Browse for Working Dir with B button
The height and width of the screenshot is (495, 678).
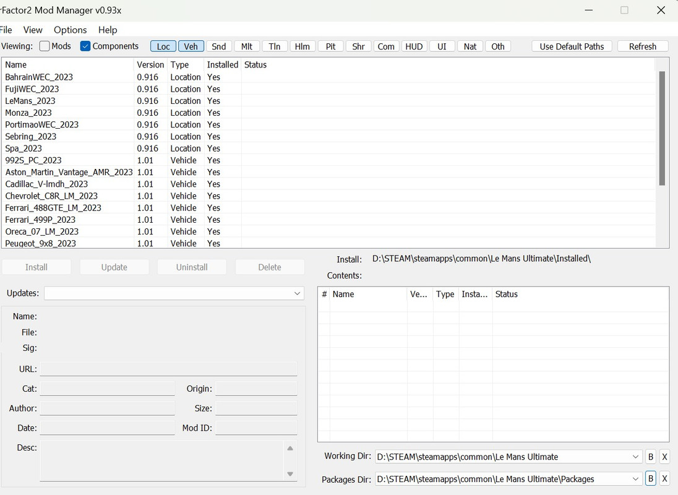coord(651,457)
